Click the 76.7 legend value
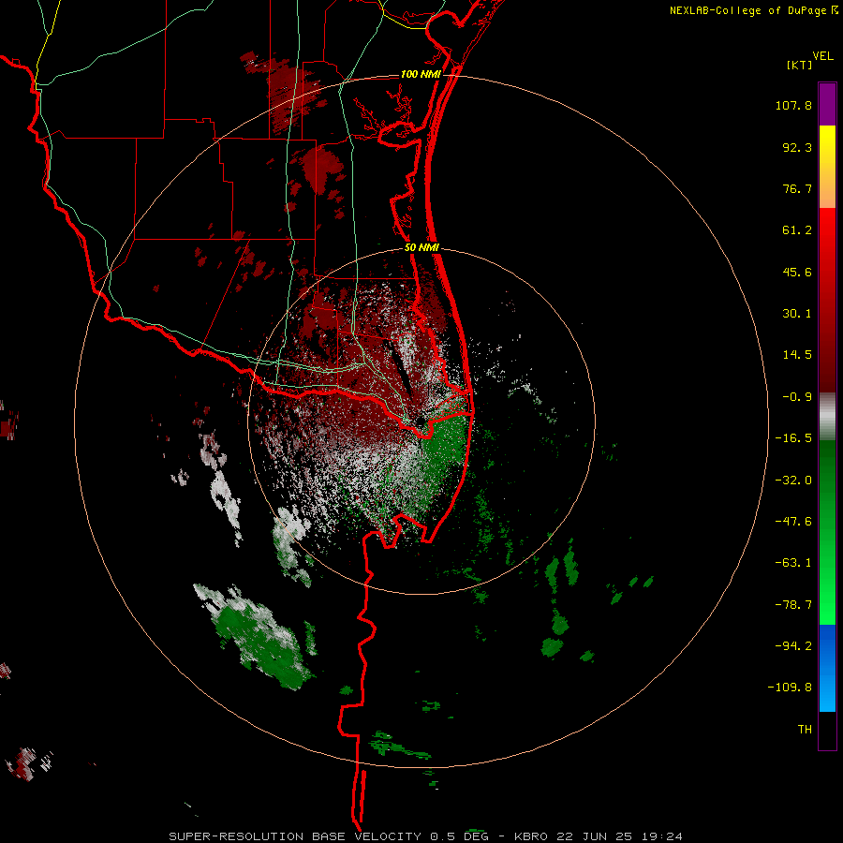The width and height of the screenshot is (843, 843). click(x=797, y=188)
